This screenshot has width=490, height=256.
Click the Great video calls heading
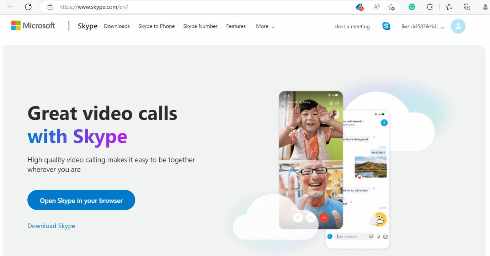102,113
